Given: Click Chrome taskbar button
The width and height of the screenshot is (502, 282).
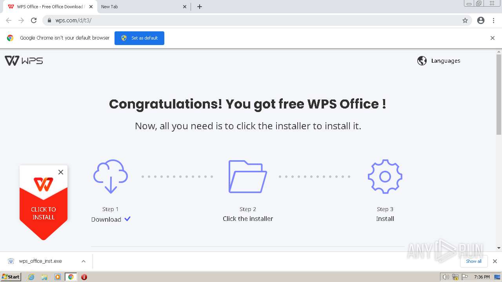Looking at the screenshot, I should pyautogui.click(x=71, y=277).
